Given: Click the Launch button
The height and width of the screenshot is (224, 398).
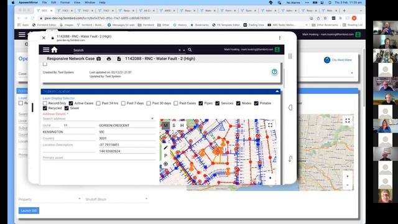Looking at the screenshot, I should [x=29, y=210].
